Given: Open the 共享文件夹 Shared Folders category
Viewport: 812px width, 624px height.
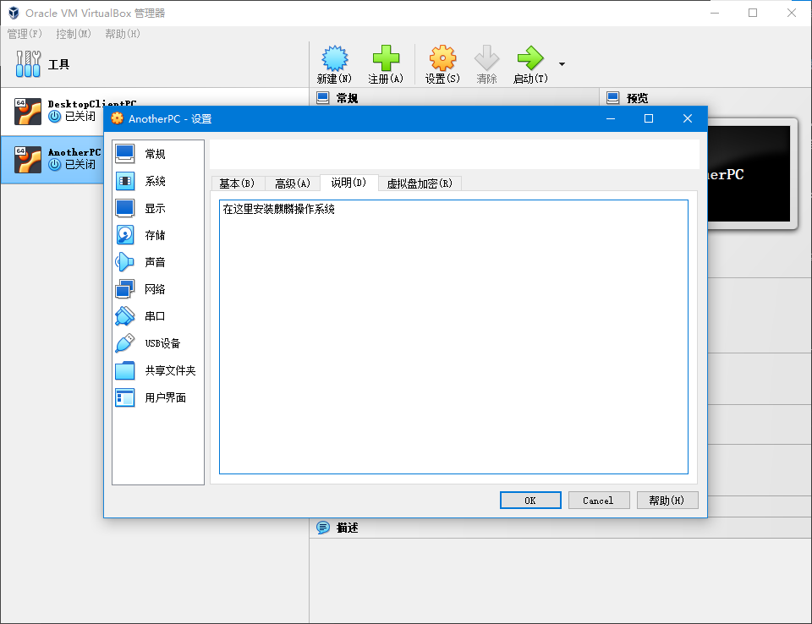Looking at the screenshot, I should coord(158,370).
